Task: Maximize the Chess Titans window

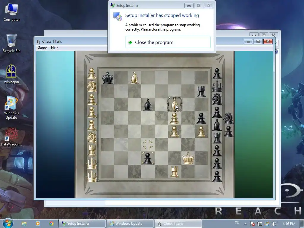Action: 258,42
